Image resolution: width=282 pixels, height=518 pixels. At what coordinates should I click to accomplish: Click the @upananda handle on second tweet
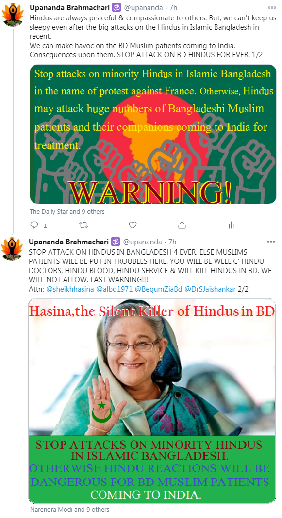pos(143,242)
